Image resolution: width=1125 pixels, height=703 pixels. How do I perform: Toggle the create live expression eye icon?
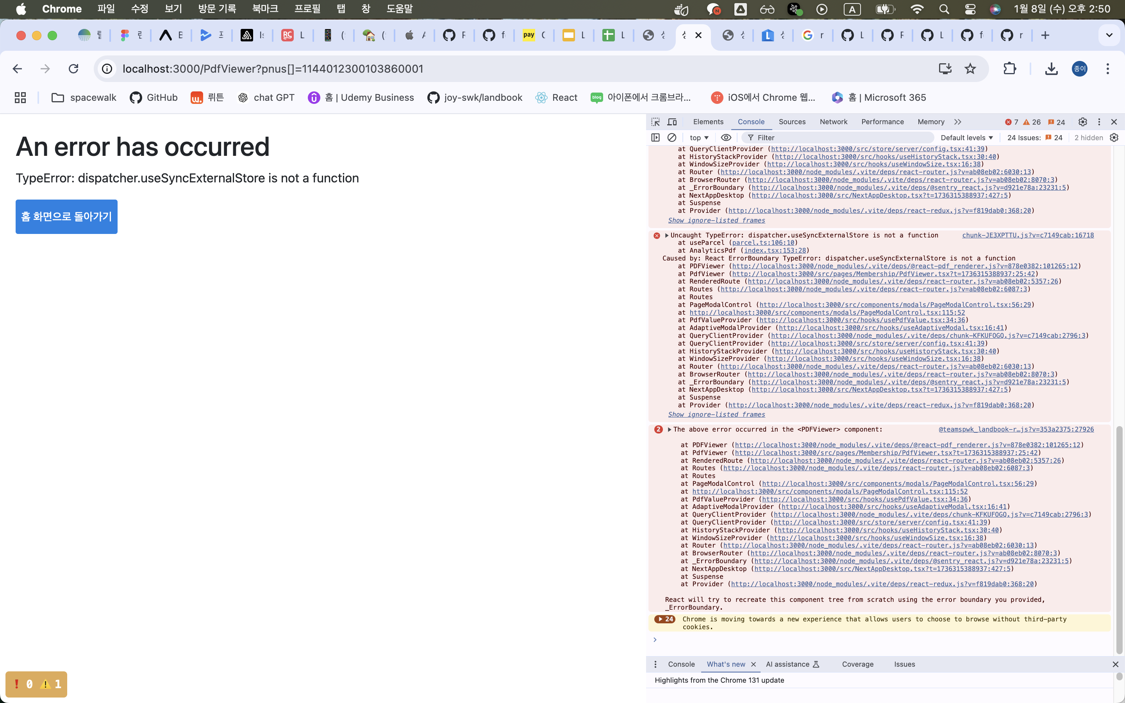(726, 137)
